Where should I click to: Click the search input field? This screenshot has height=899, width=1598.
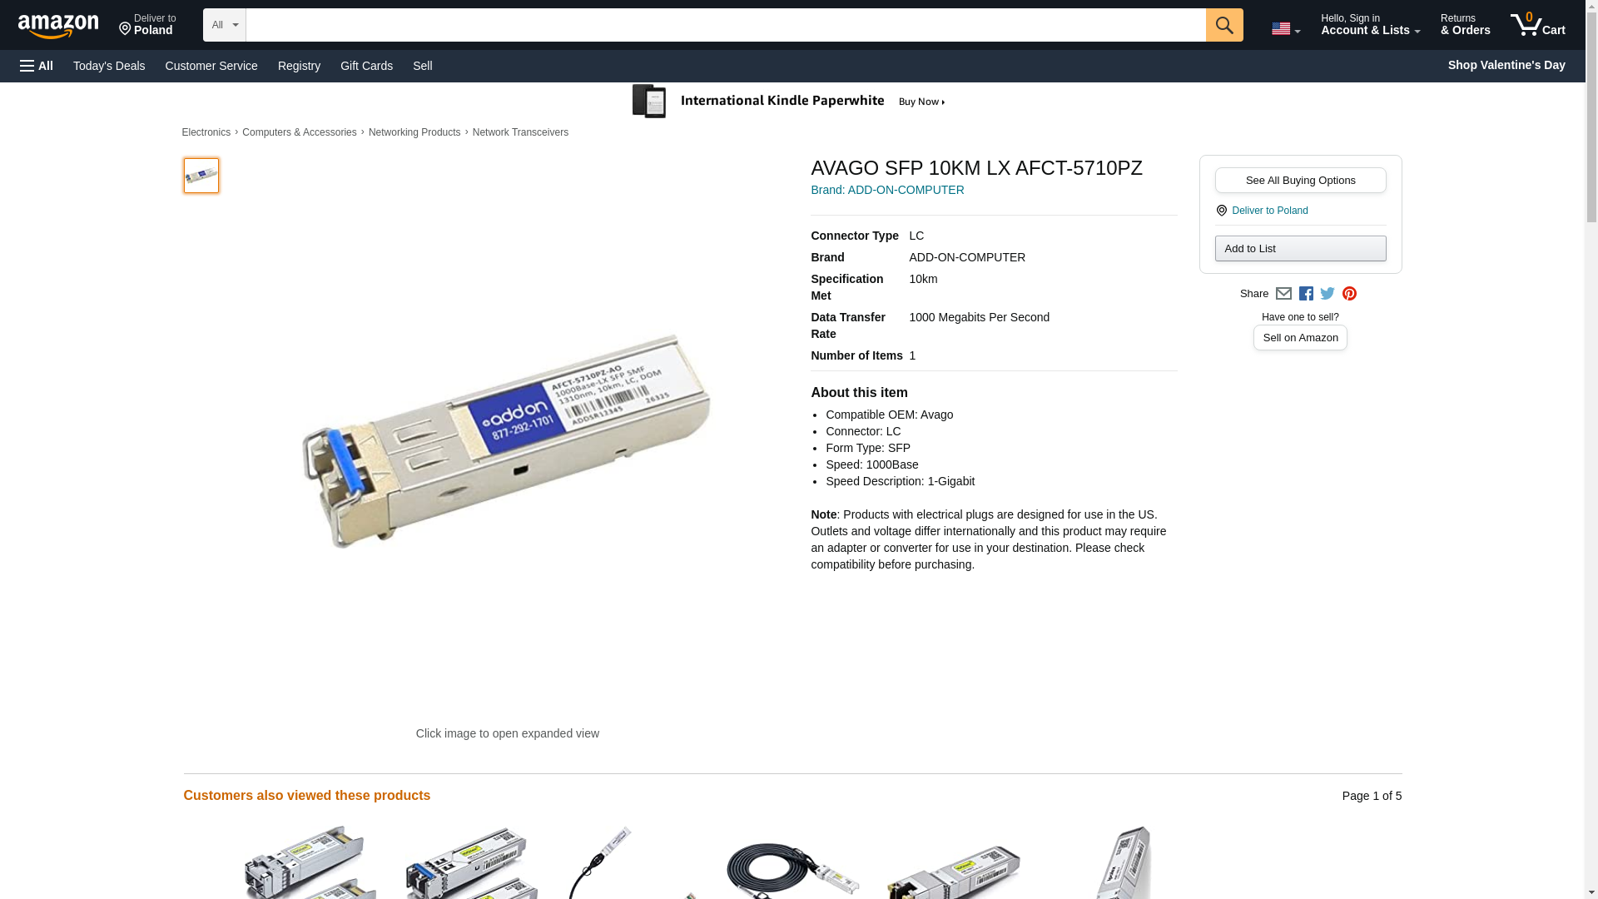coord(726,25)
